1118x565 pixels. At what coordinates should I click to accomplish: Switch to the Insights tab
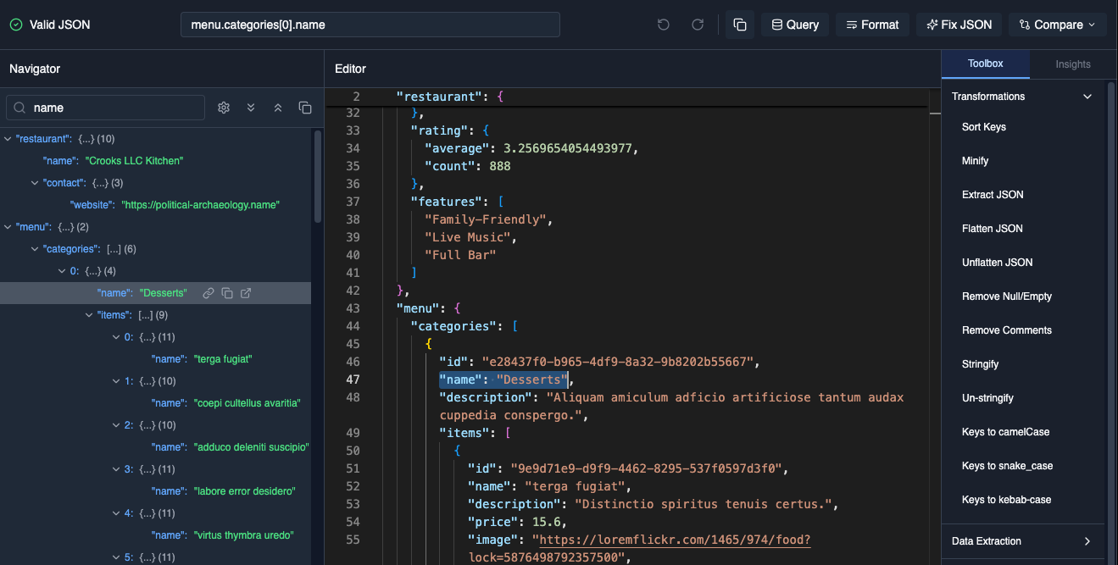[x=1072, y=64]
